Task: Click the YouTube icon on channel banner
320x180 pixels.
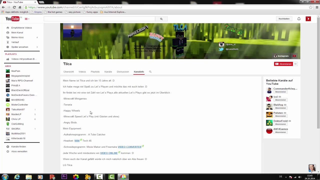Action: pyautogui.click(x=294, y=56)
